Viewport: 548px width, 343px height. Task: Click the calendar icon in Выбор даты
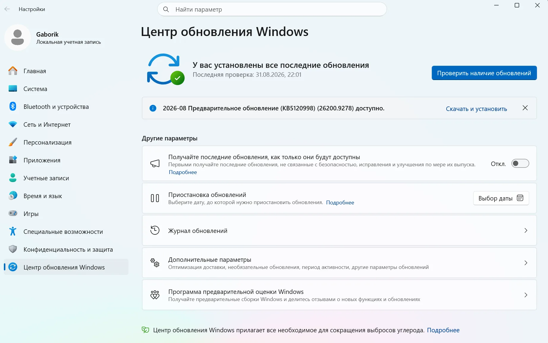point(520,198)
